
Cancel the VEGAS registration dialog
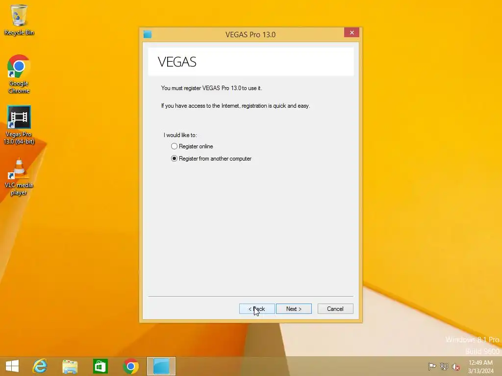[335, 309]
